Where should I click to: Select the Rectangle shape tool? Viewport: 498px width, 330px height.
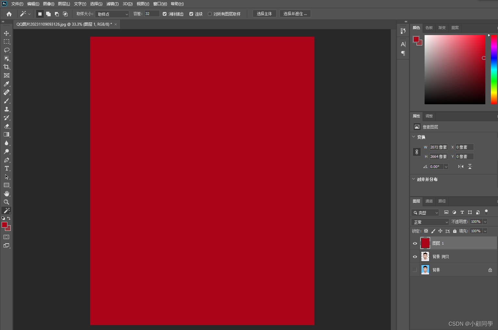tap(6, 185)
